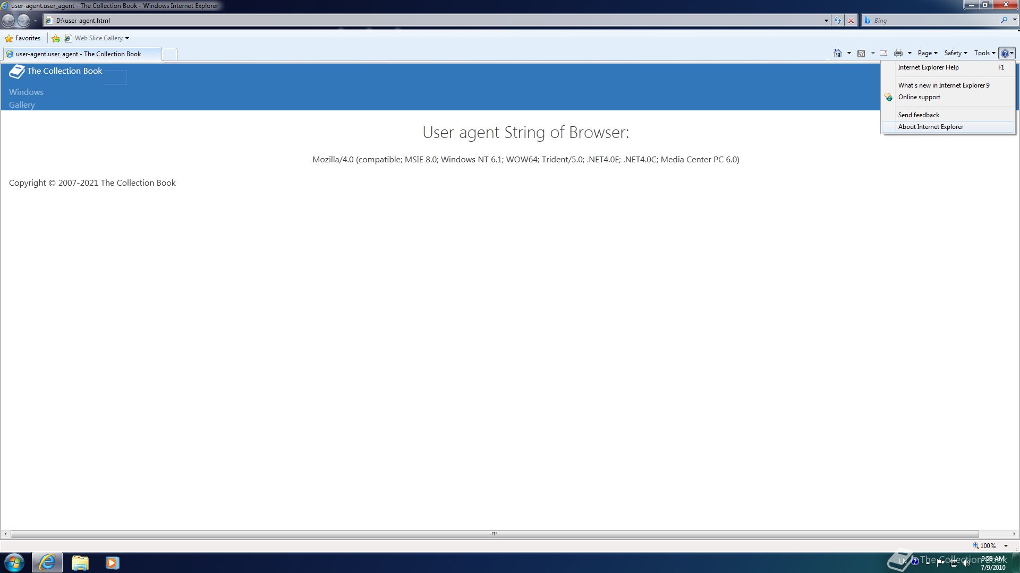The width and height of the screenshot is (1020, 573).
Task: Open the Favorites star button
Action: tap(23, 38)
